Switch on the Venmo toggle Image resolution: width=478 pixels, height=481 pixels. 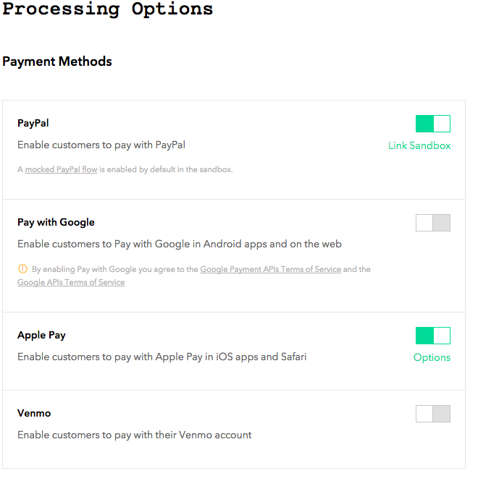click(x=432, y=414)
